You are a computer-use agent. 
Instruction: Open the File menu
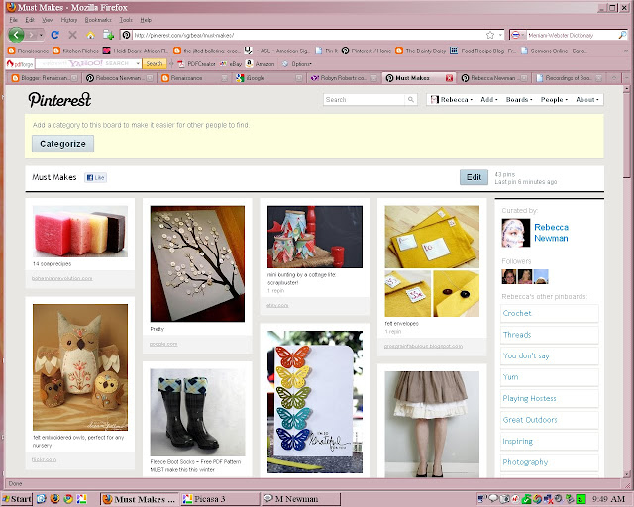(13, 20)
